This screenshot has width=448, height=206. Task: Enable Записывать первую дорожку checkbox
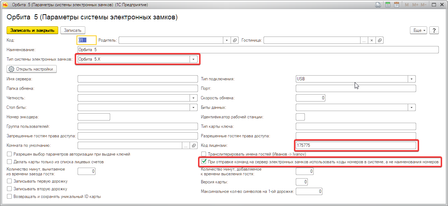click(x=10, y=181)
